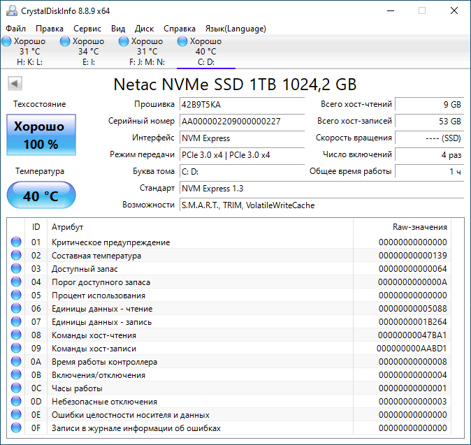Click the Режим передачи field PCIe 3.0 x4
The width and height of the screenshot is (471, 445).
[242, 155]
